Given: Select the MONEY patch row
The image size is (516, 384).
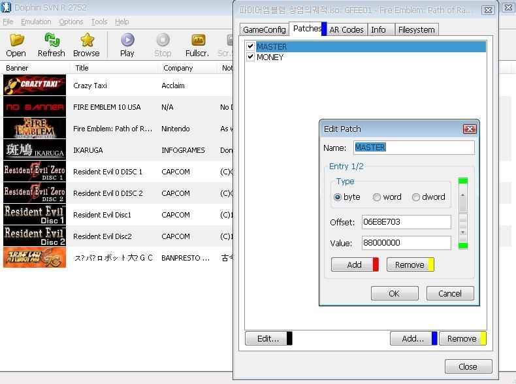Looking at the screenshot, I should click(365, 57).
